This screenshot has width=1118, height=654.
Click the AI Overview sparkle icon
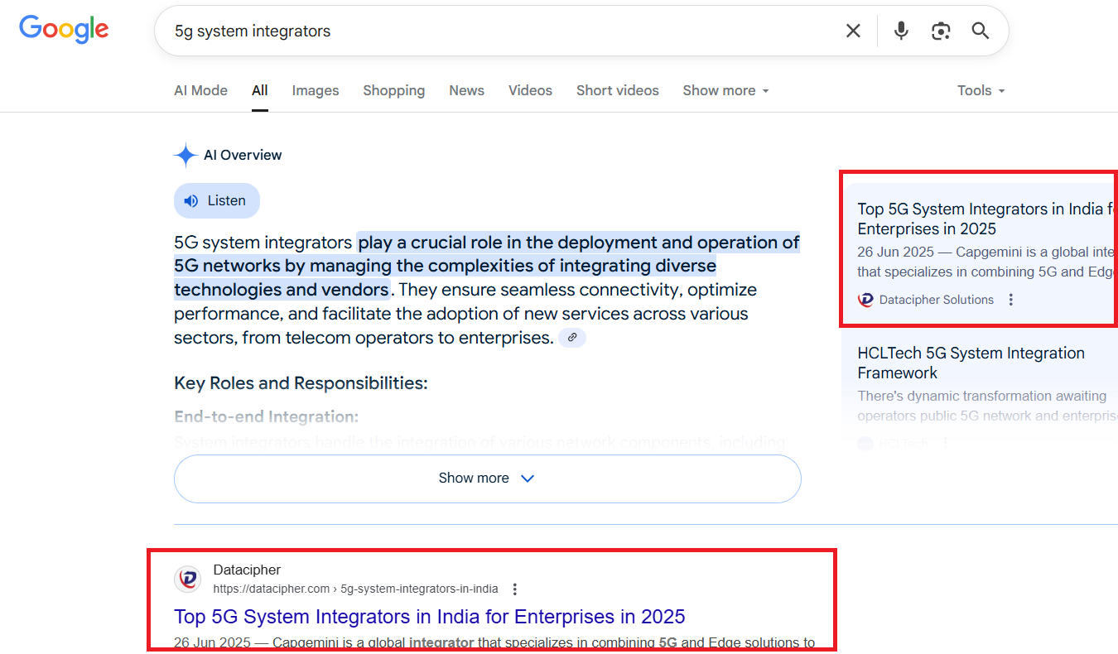(186, 155)
